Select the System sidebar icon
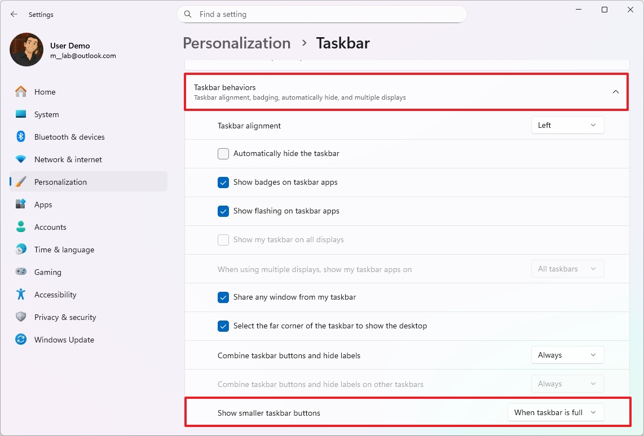The image size is (644, 436). (x=21, y=114)
